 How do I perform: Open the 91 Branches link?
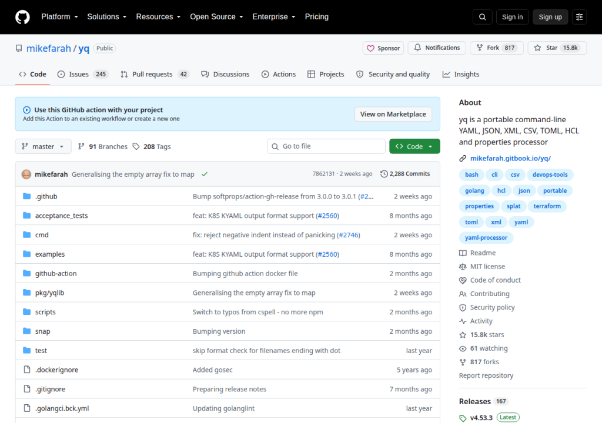(102, 146)
